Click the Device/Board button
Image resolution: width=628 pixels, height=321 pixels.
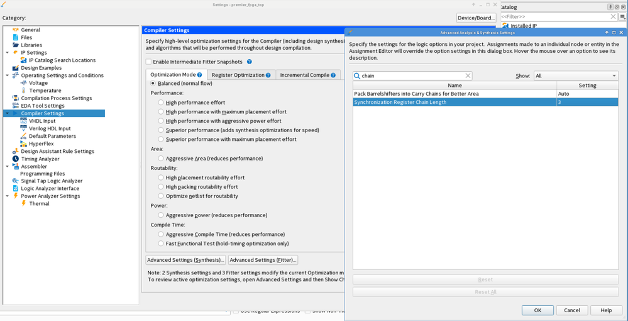tap(477, 18)
